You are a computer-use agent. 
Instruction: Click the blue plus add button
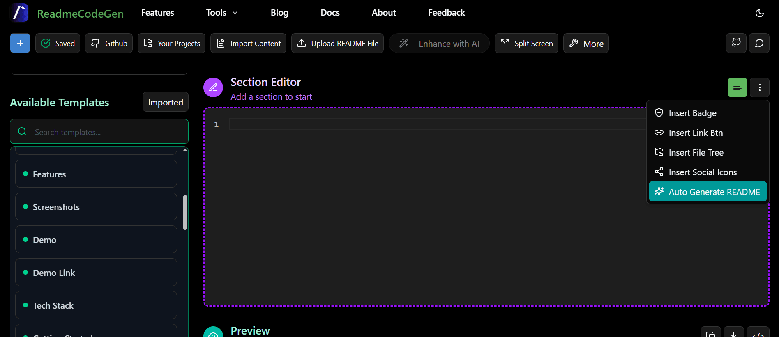20,43
